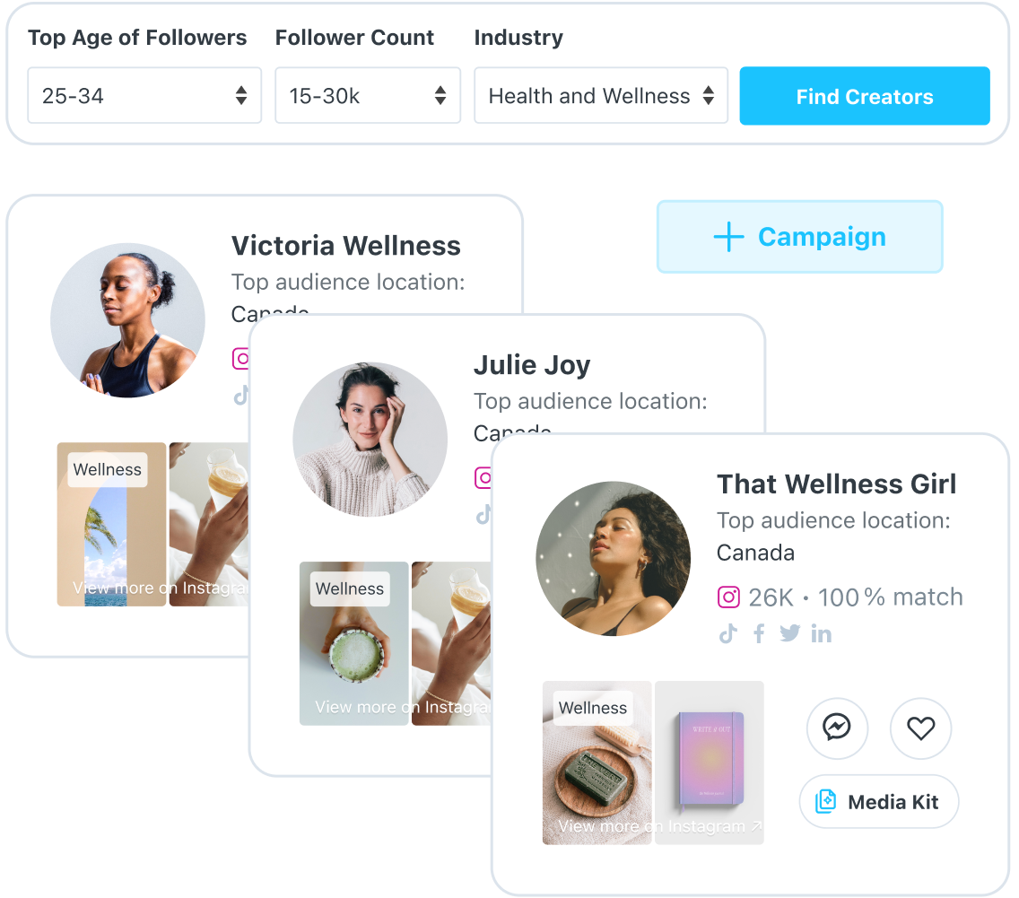Viewport: 1019px width, 898px height.
Task: Open That Wellness Girl's LinkedIn icon
Action: click(821, 633)
